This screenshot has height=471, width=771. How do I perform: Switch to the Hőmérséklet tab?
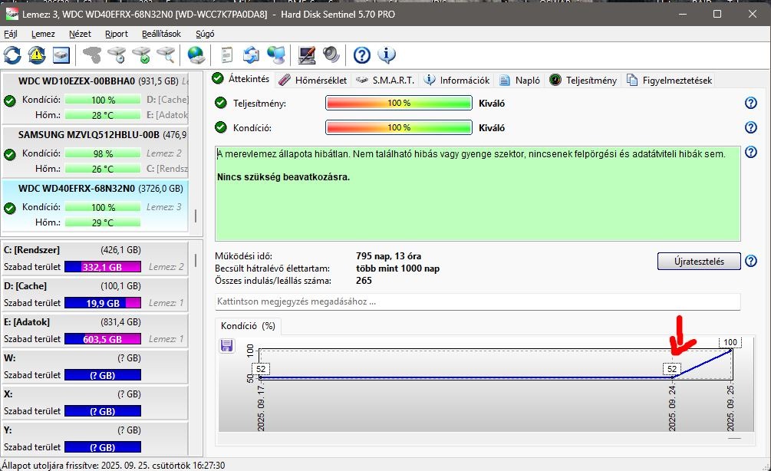pyautogui.click(x=313, y=80)
